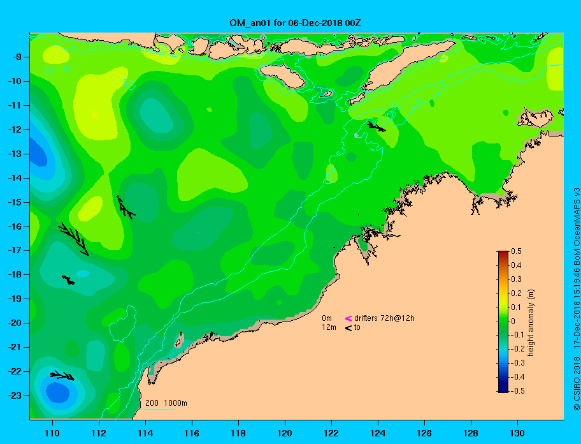
Task: Click the 122 longitude axis label
Action: coord(331,433)
